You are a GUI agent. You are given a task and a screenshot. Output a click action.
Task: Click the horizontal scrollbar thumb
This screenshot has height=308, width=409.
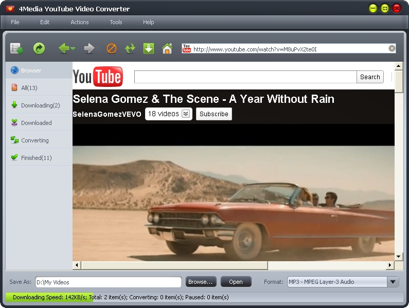174,265
